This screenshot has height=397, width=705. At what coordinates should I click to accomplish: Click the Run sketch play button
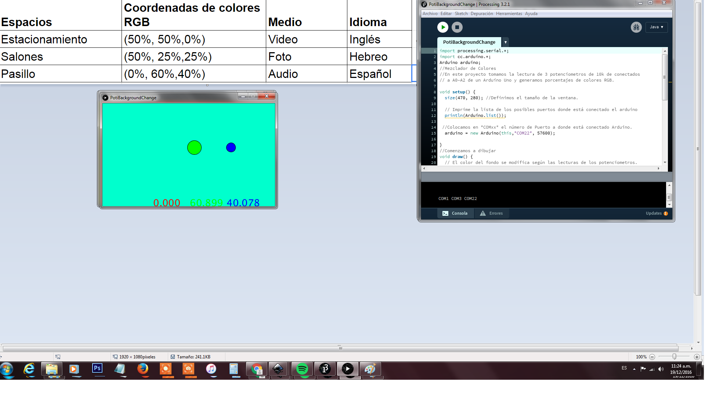(x=442, y=27)
